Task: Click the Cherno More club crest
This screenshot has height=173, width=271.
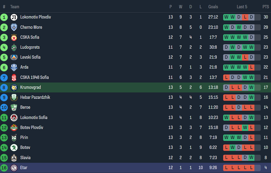Action: [14, 27]
